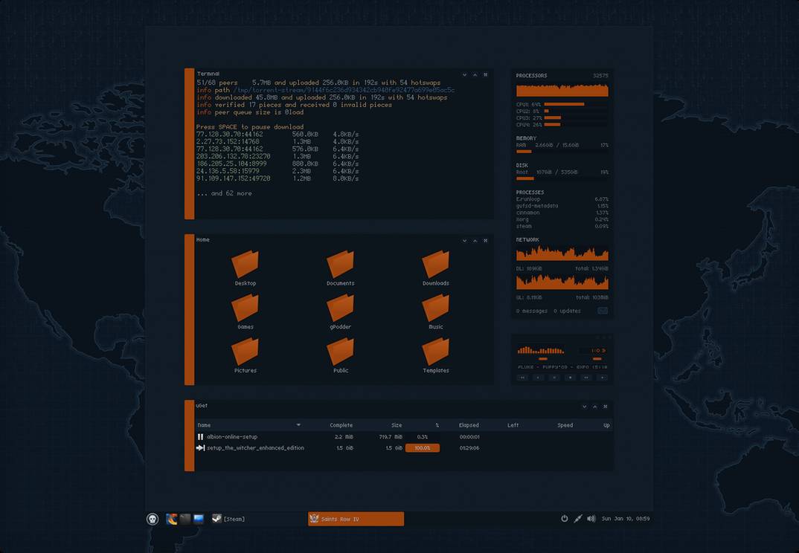Expand the Name column sort arrow in uGet
Screen dimensions: 799x553
pyautogui.click(x=298, y=424)
